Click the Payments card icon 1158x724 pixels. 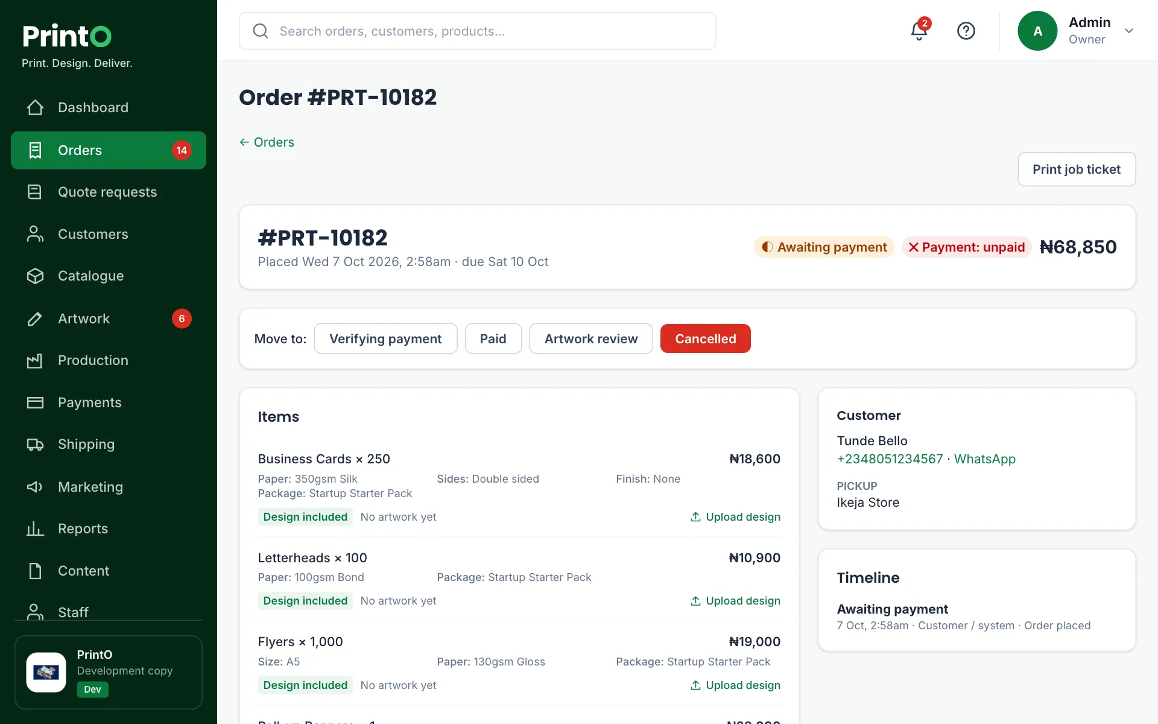click(35, 402)
